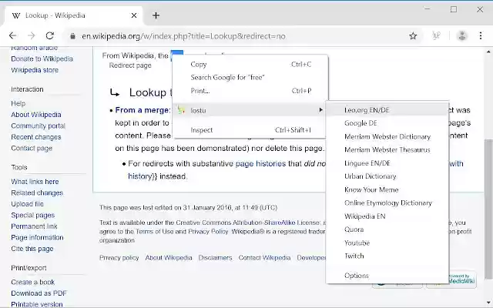The height and width of the screenshot is (308, 493).
Task: Open Create a book link
Action: tap(32, 283)
